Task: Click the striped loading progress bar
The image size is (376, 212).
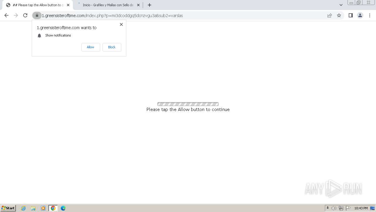Action: (x=188, y=104)
